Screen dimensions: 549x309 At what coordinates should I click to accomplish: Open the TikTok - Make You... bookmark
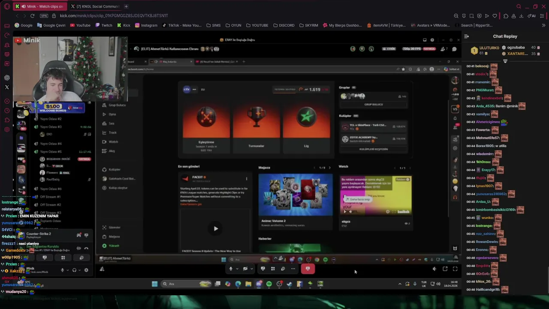182,25
